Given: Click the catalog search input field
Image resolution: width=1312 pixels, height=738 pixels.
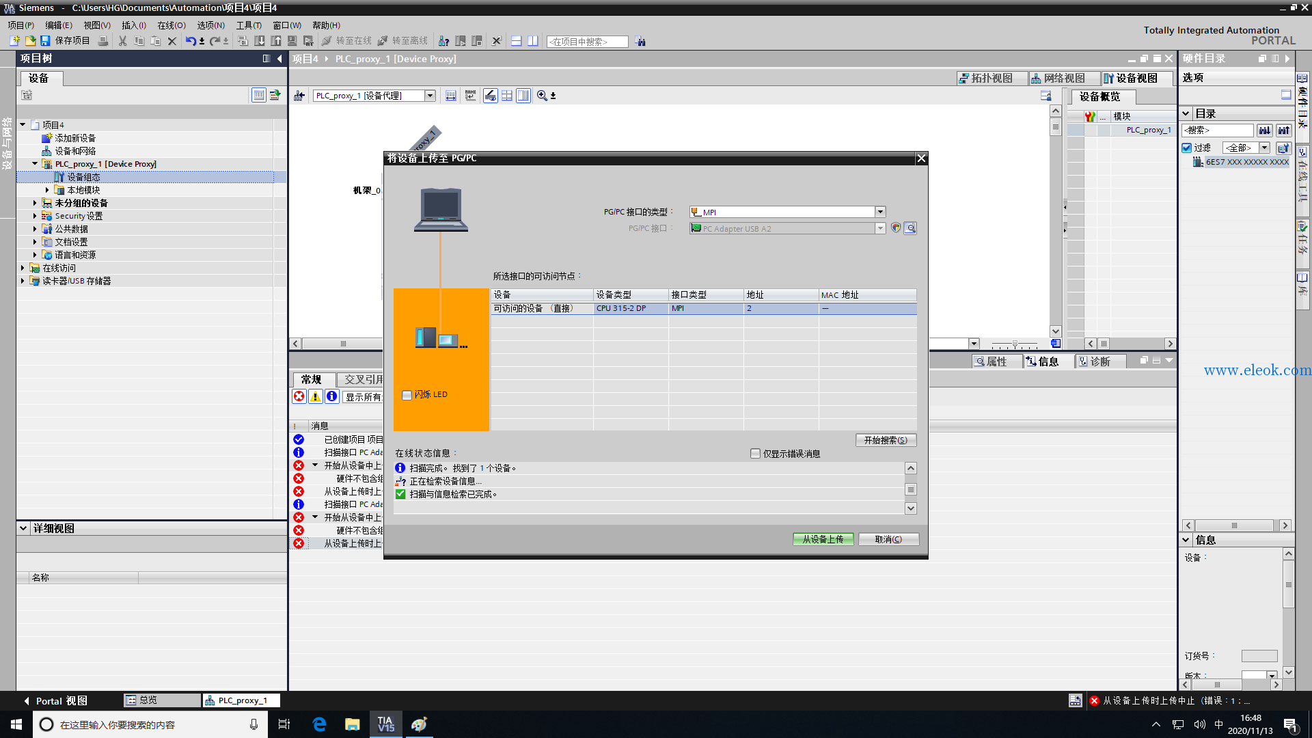Looking at the screenshot, I should 1218,130.
